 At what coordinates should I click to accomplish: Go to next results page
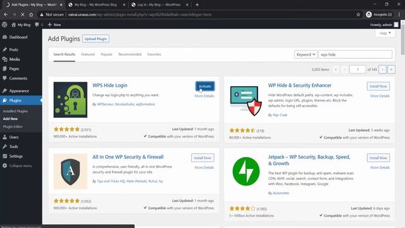pyautogui.click(x=382, y=69)
